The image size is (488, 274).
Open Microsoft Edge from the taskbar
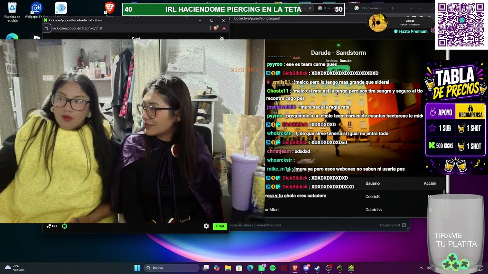click(250, 268)
